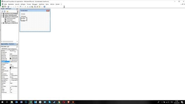Collapse the third VBAProject tree node

(2, 17)
